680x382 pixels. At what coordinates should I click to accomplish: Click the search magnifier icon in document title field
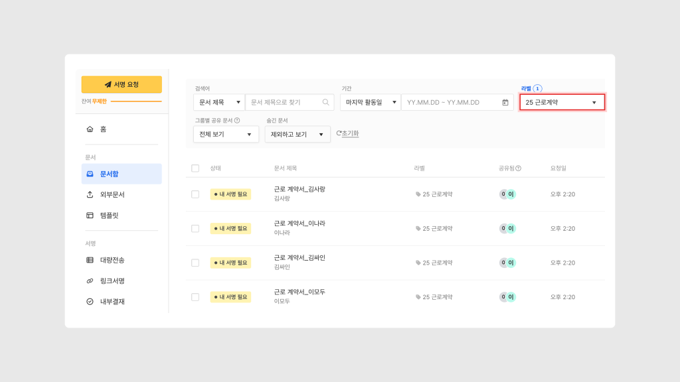(325, 102)
